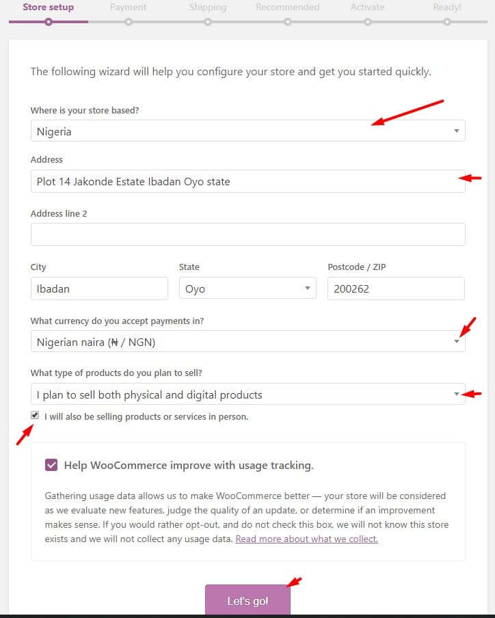Click the Recommended step marker circle
Screen dimensions: 495x618
pyautogui.click(x=288, y=22)
